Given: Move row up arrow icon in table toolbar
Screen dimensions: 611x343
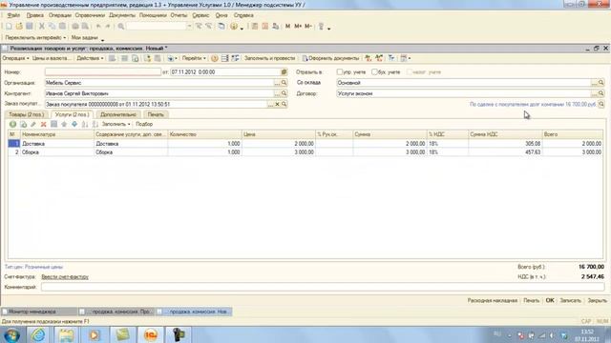Looking at the screenshot, I should point(64,124).
